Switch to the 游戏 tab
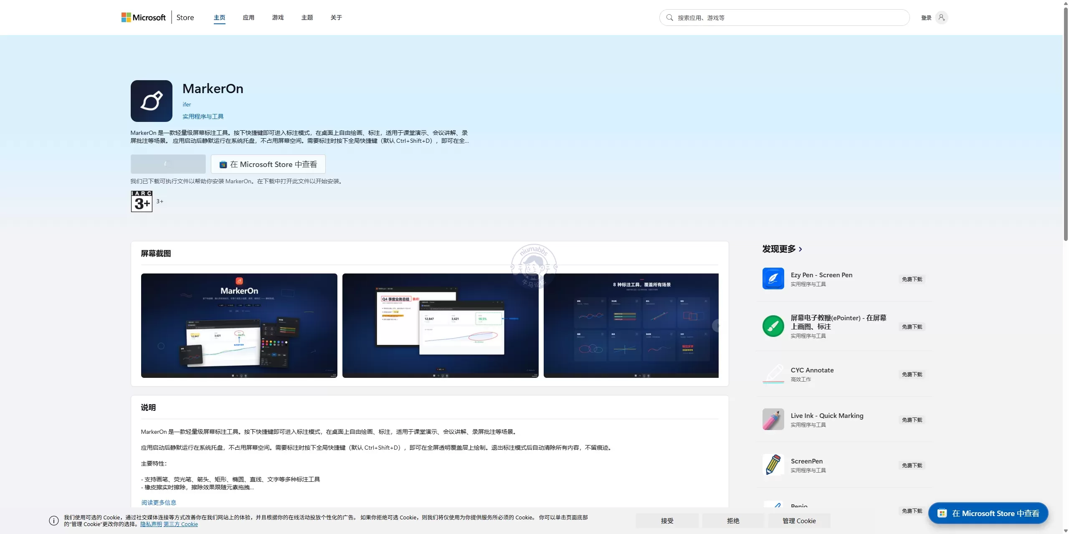The height and width of the screenshot is (534, 1069). [278, 18]
